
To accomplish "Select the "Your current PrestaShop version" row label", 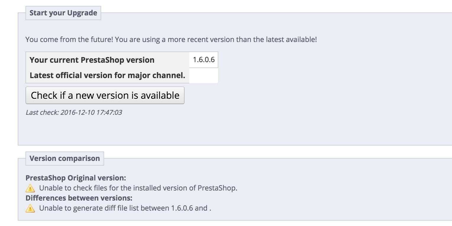I will coord(92,60).
